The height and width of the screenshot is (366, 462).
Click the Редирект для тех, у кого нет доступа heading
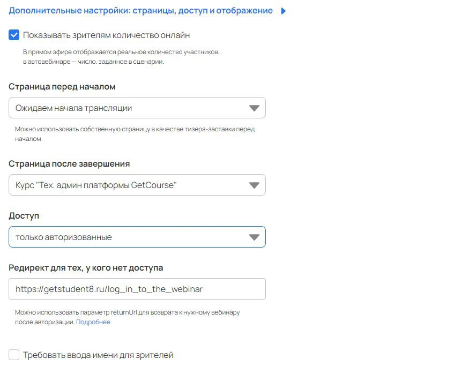[86, 267]
